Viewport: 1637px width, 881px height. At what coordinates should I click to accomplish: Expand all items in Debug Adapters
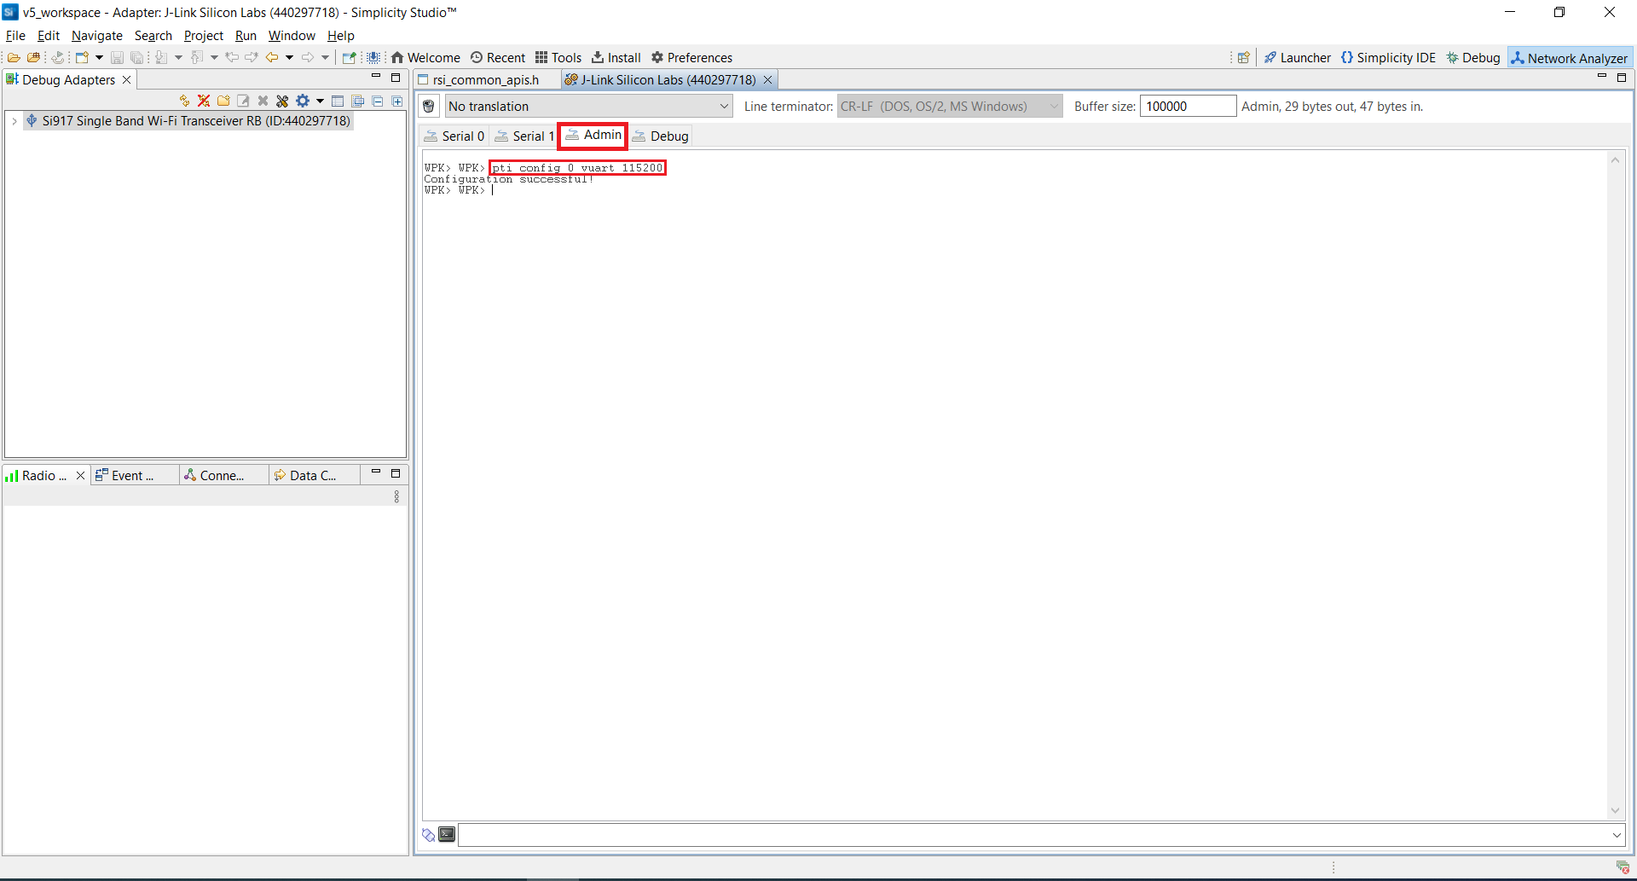[397, 101]
